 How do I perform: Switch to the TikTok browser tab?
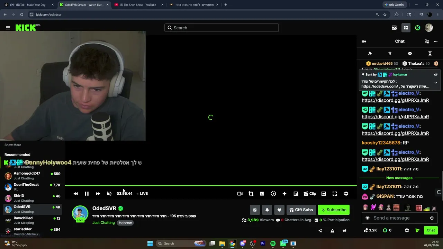[28, 5]
